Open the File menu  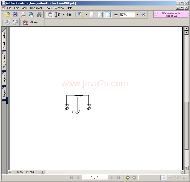click(x=9, y=8)
